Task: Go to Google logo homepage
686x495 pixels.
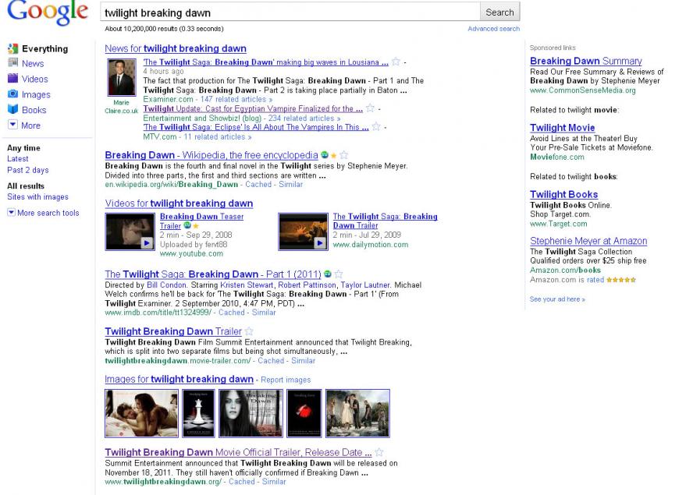Action: (48, 12)
